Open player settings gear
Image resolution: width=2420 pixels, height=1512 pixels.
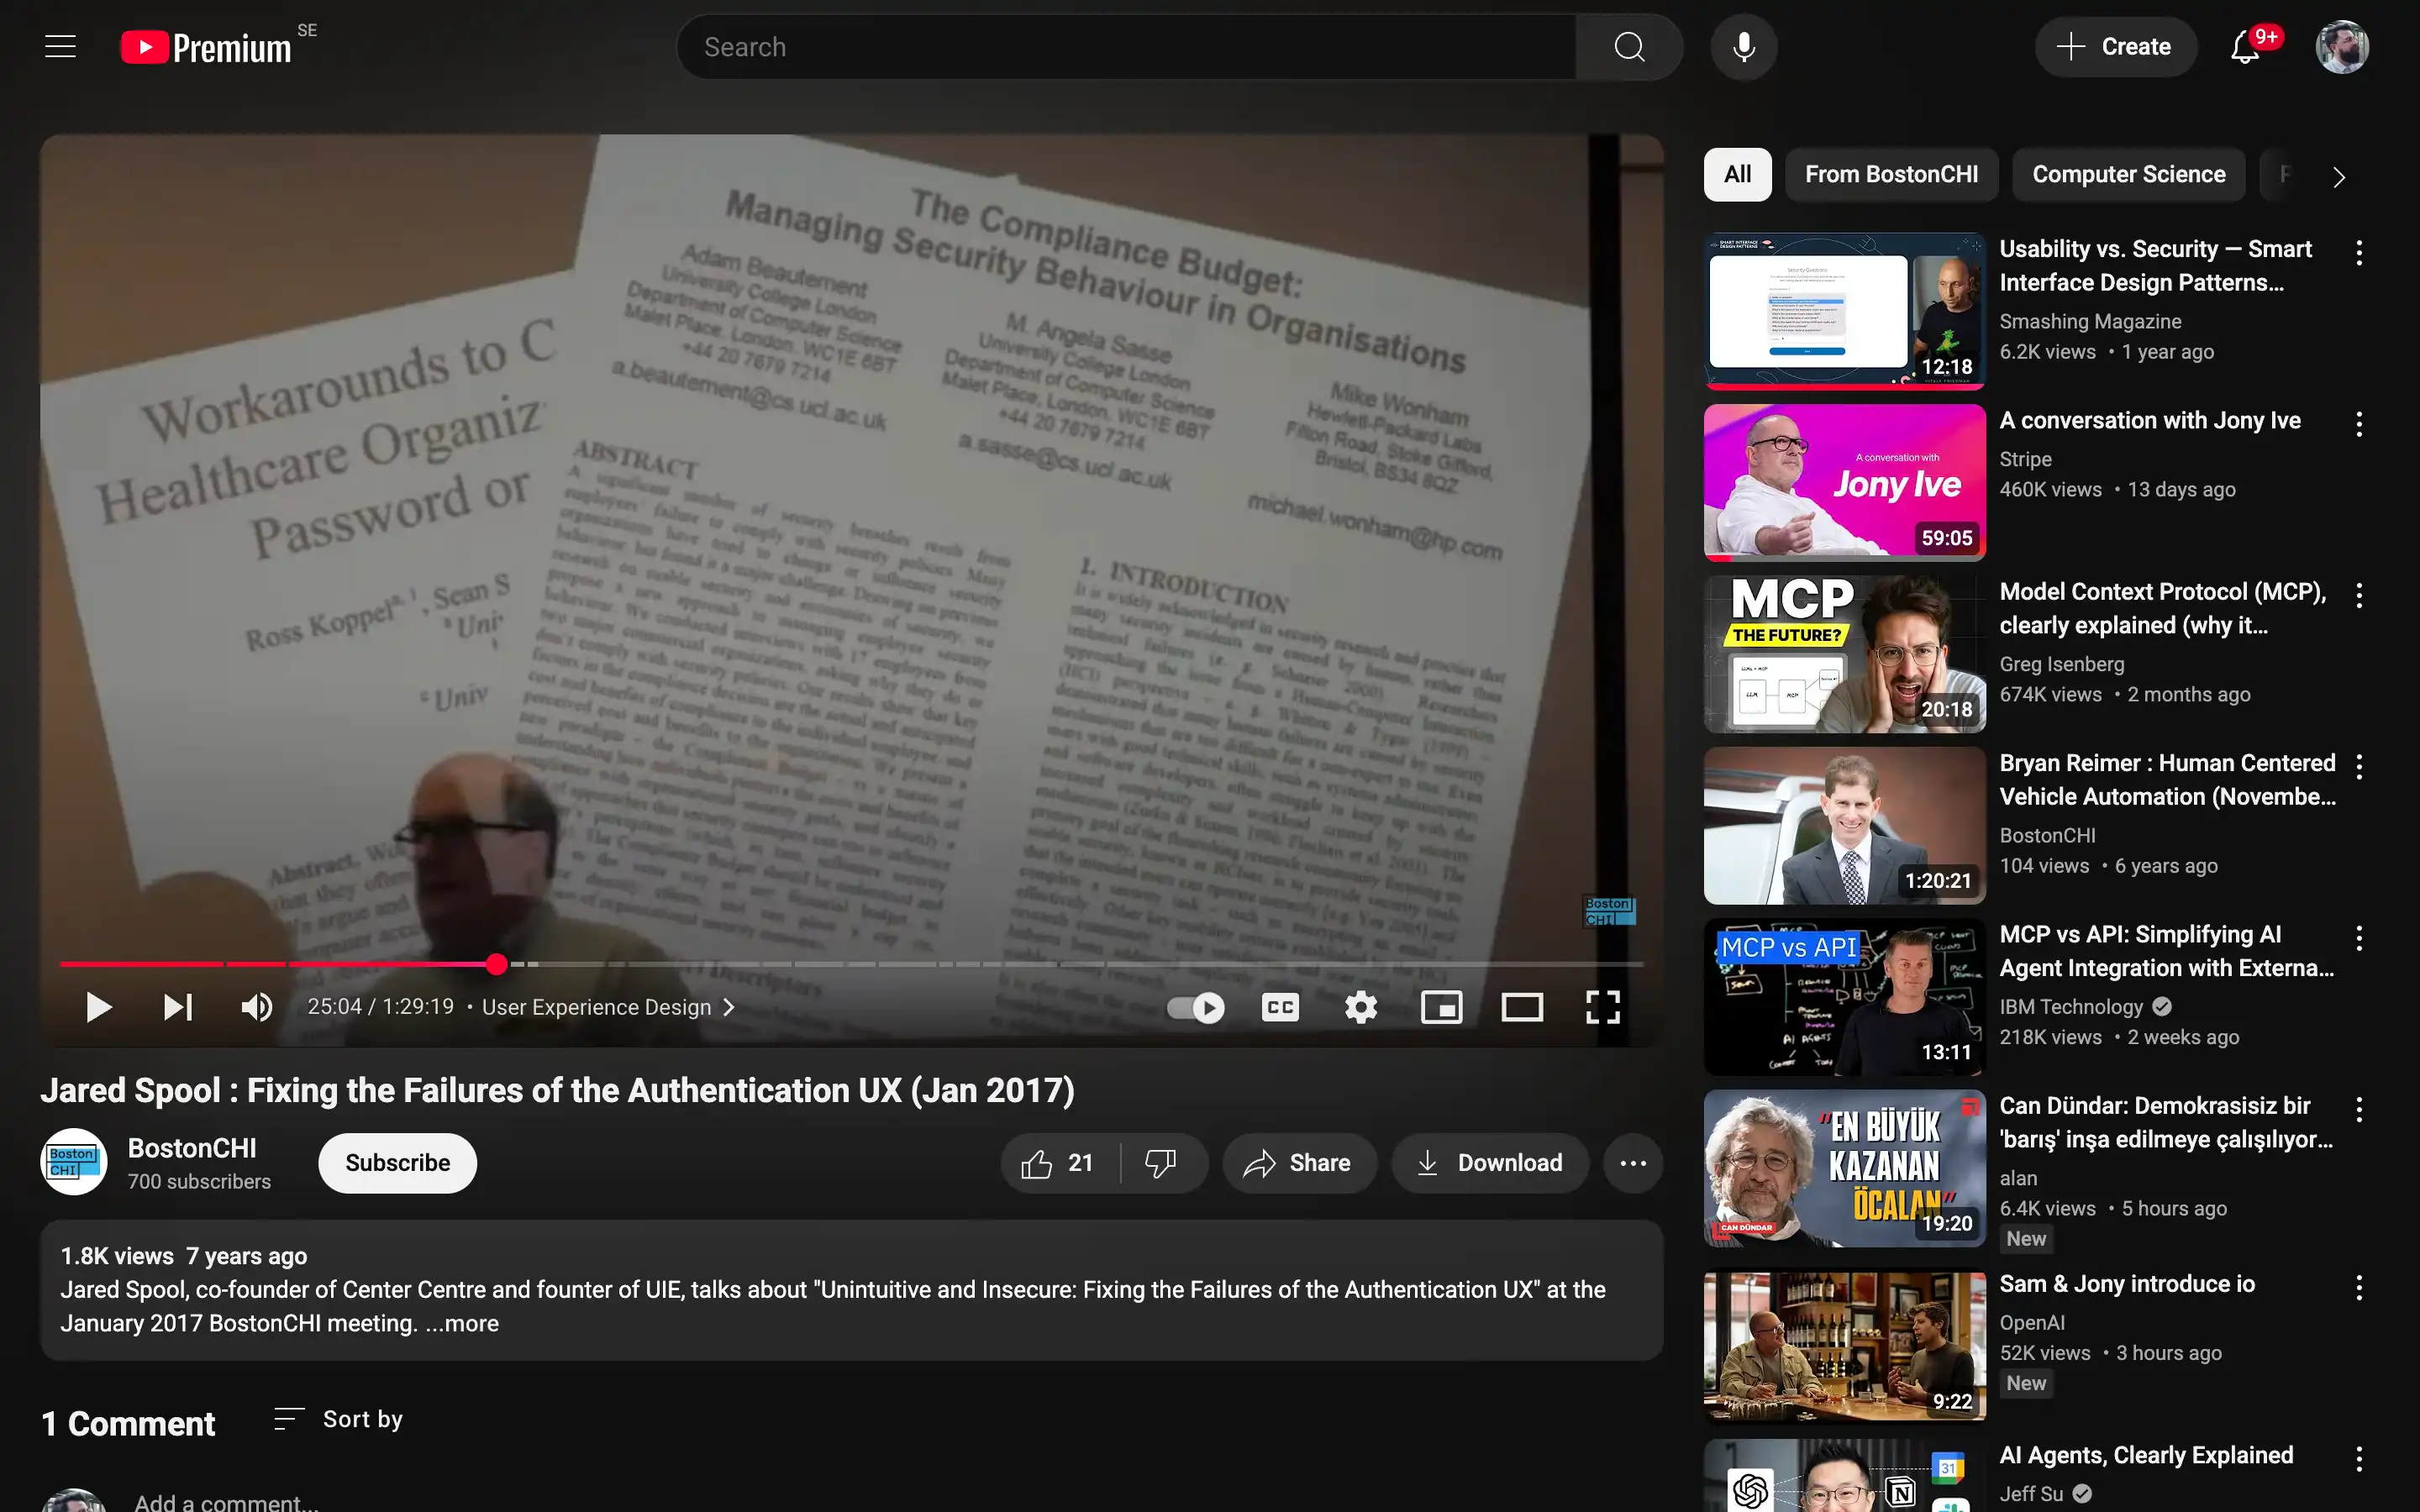1361,1007
